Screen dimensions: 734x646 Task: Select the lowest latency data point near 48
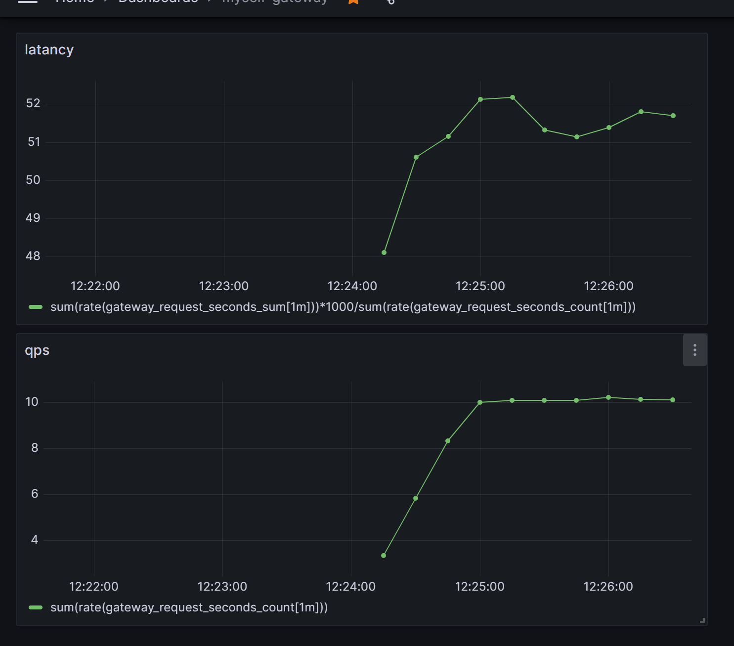click(384, 253)
